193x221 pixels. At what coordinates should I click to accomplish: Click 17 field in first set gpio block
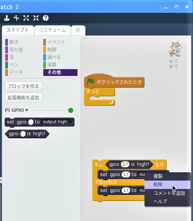click(x=126, y=175)
